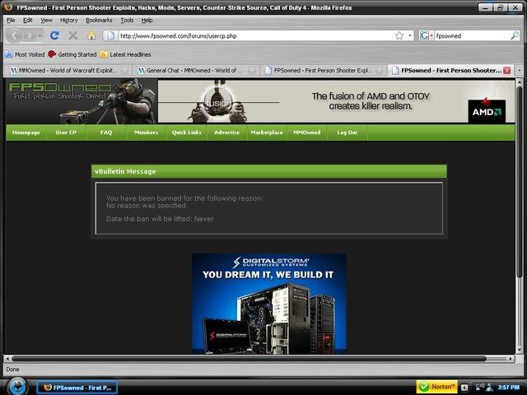Select FPSowned Firefox taskbar button
The height and width of the screenshot is (395, 527).
click(77, 388)
